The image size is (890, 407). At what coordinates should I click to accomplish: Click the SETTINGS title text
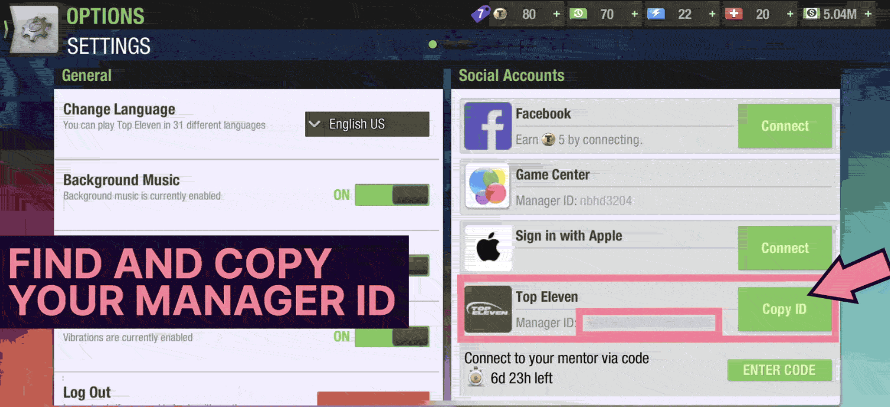click(x=109, y=46)
